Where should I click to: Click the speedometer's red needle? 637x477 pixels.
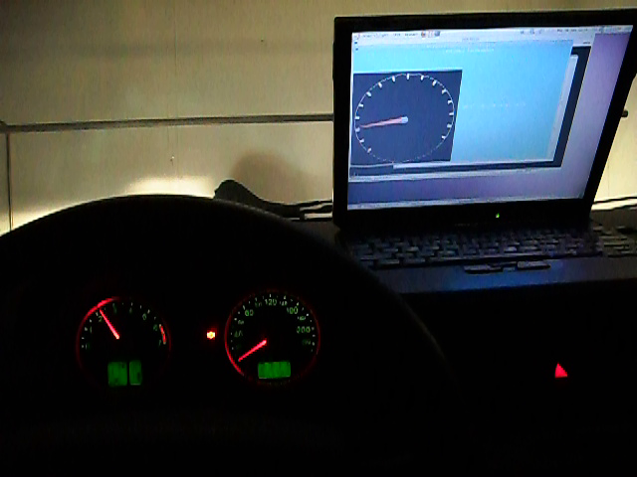[x=252, y=350]
